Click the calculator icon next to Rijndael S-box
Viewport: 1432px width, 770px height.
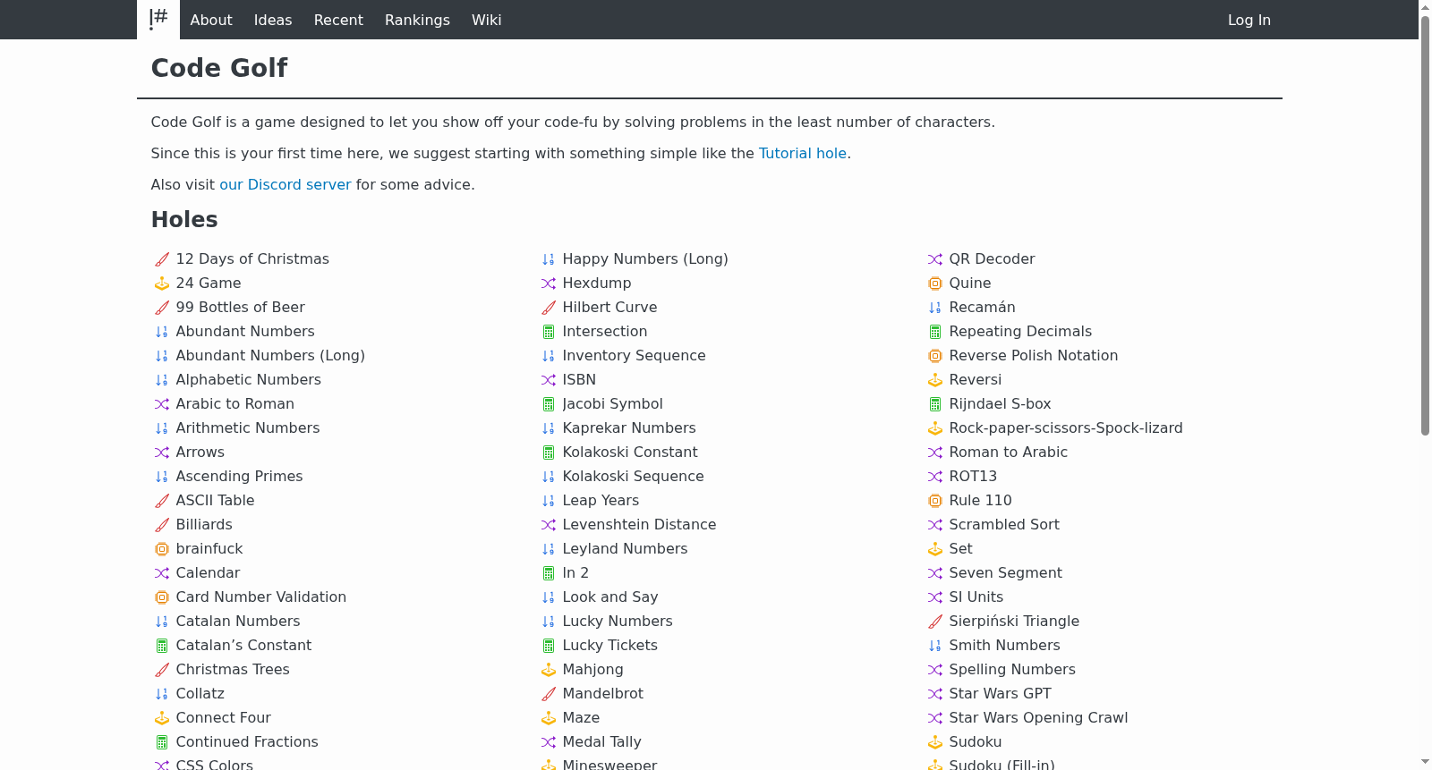935,404
